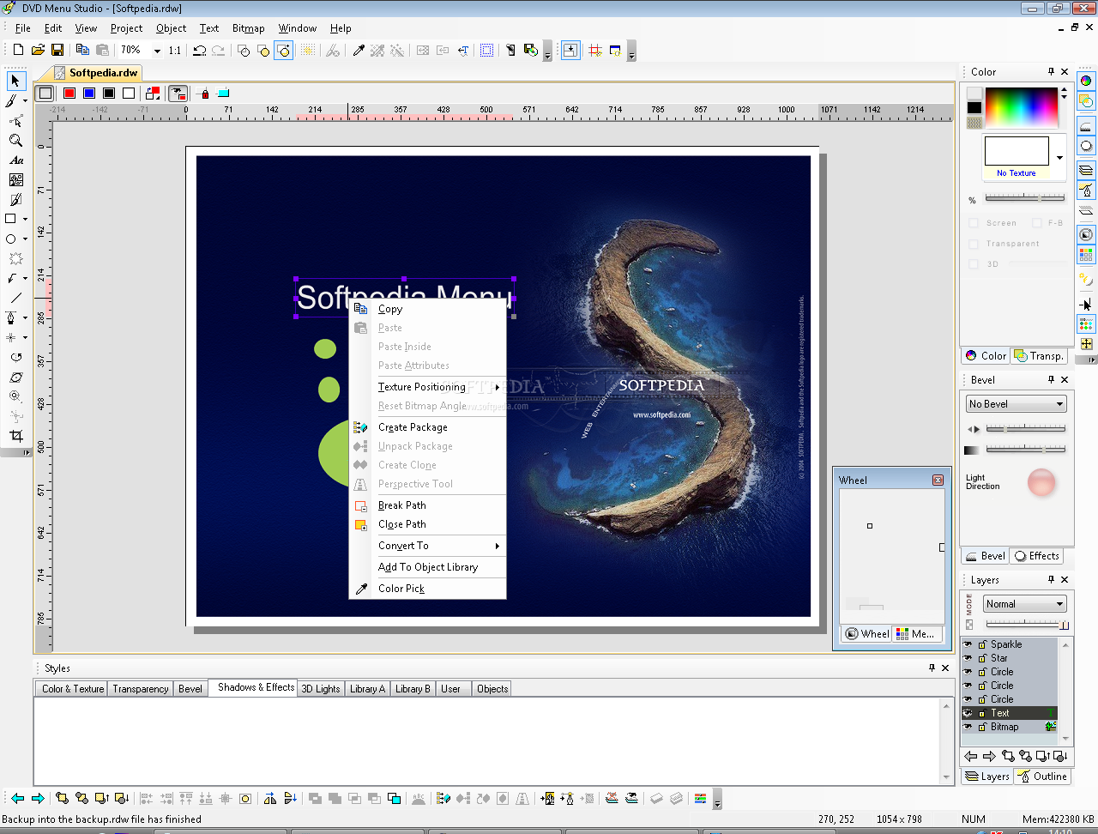
Task: Click the Light Direction ball control
Action: click(x=1041, y=483)
